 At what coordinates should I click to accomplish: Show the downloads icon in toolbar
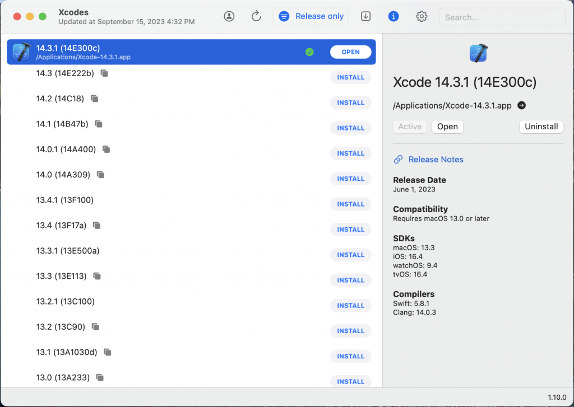pyautogui.click(x=365, y=16)
